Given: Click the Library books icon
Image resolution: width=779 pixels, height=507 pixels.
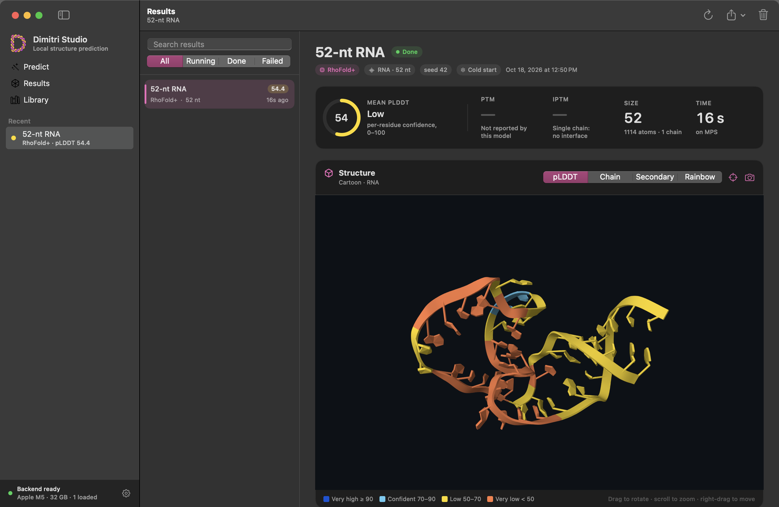Looking at the screenshot, I should pos(15,100).
